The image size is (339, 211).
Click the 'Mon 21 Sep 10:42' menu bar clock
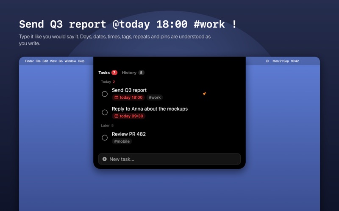[x=286, y=61]
